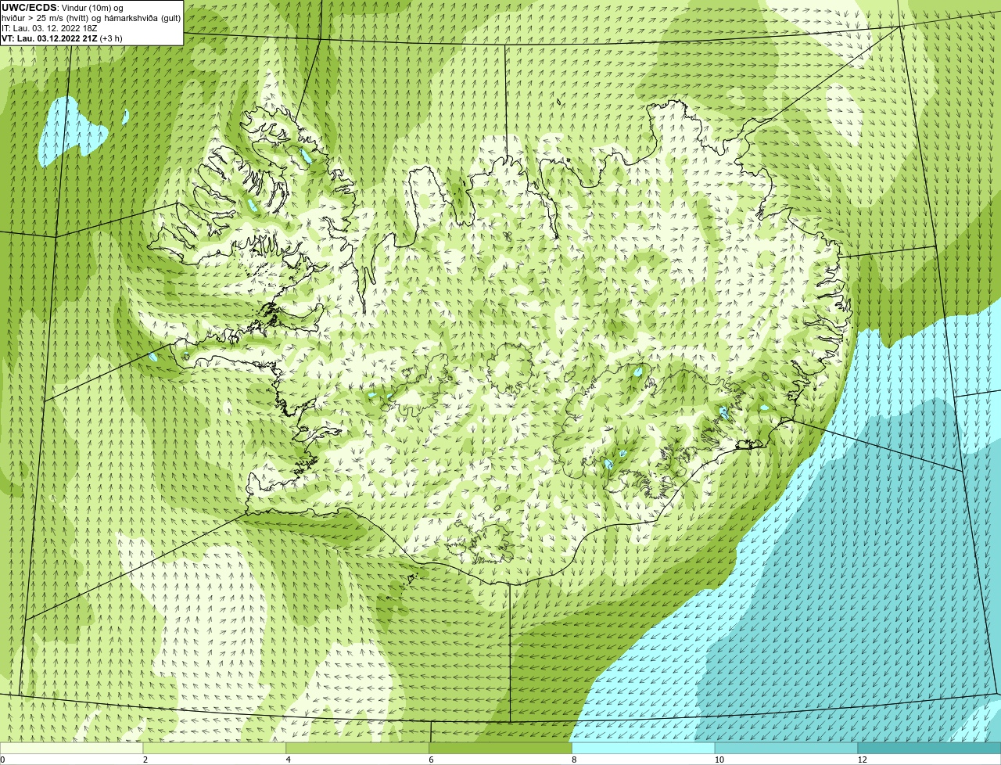Image resolution: width=1001 pixels, height=765 pixels.
Task: Click the medium green 4–6 legend swatch
Action: (x=357, y=749)
